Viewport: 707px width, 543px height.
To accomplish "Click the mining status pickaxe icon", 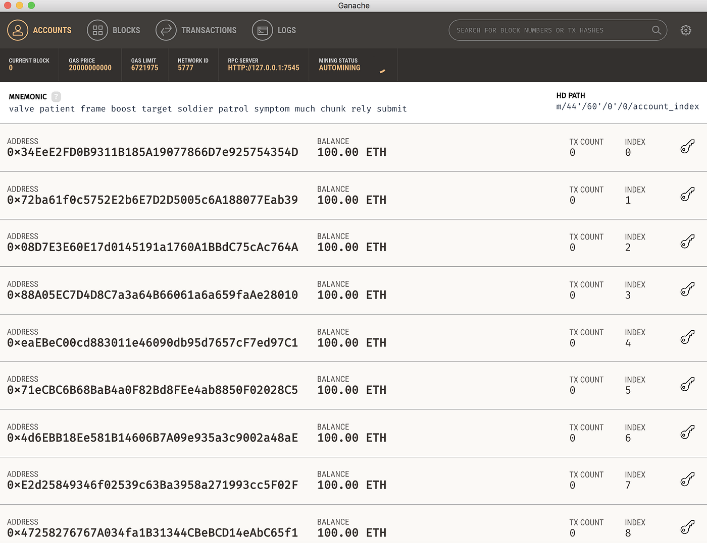I will (382, 71).
